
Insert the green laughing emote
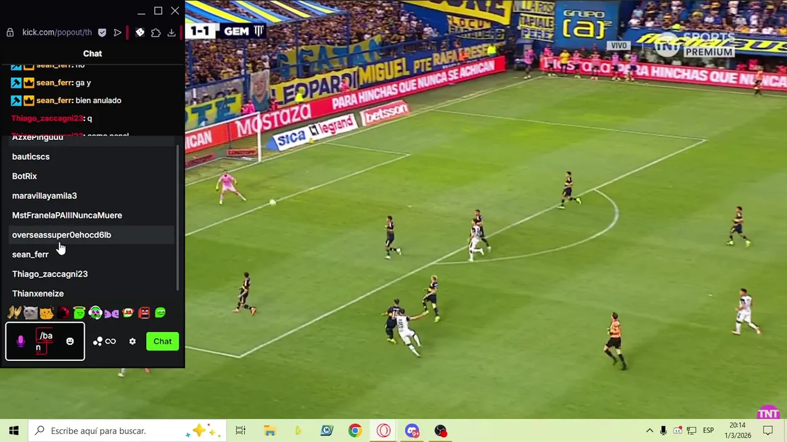tap(160, 313)
